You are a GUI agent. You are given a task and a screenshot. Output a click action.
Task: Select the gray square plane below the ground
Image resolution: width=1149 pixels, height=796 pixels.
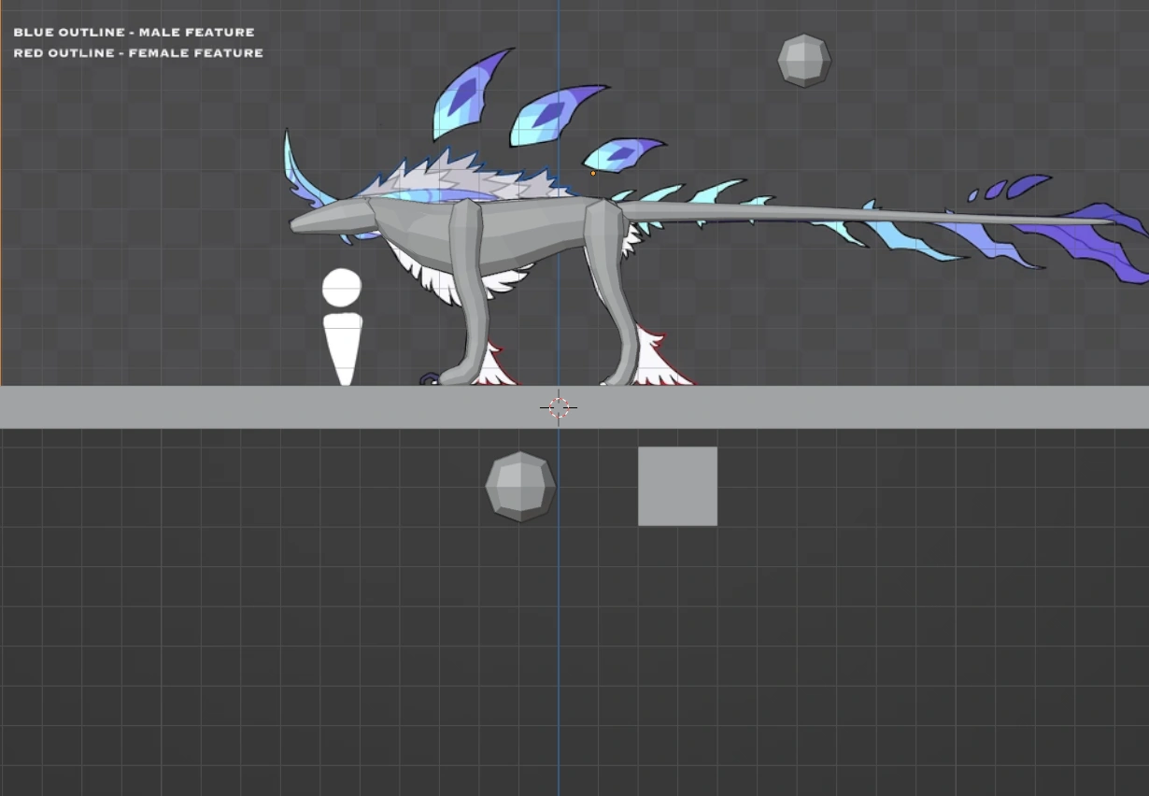677,486
